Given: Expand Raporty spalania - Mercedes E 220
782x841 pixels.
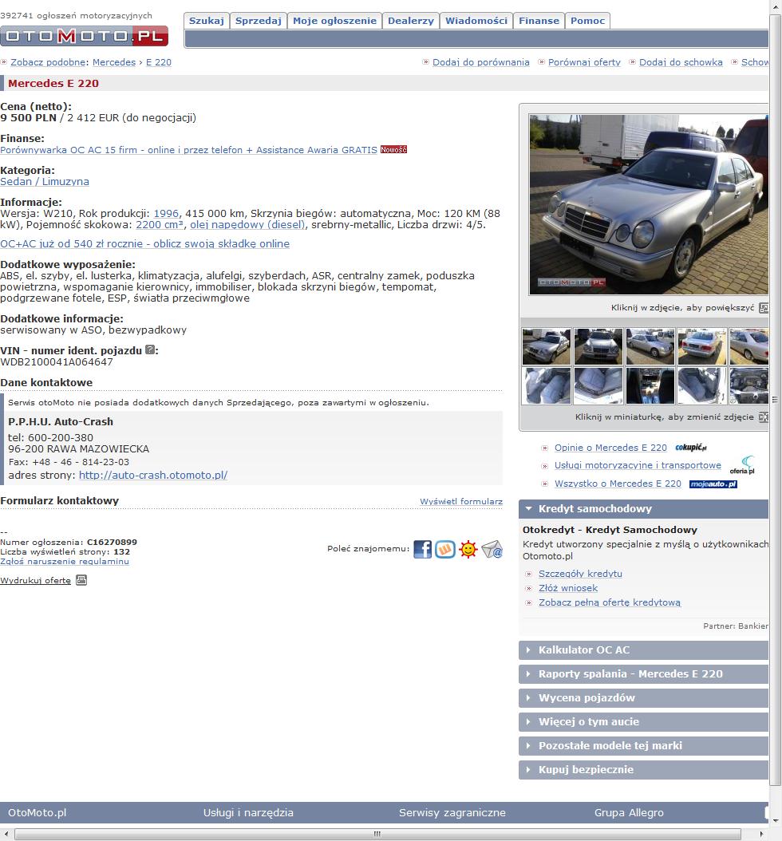Looking at the screenshot, I should 644,674.
